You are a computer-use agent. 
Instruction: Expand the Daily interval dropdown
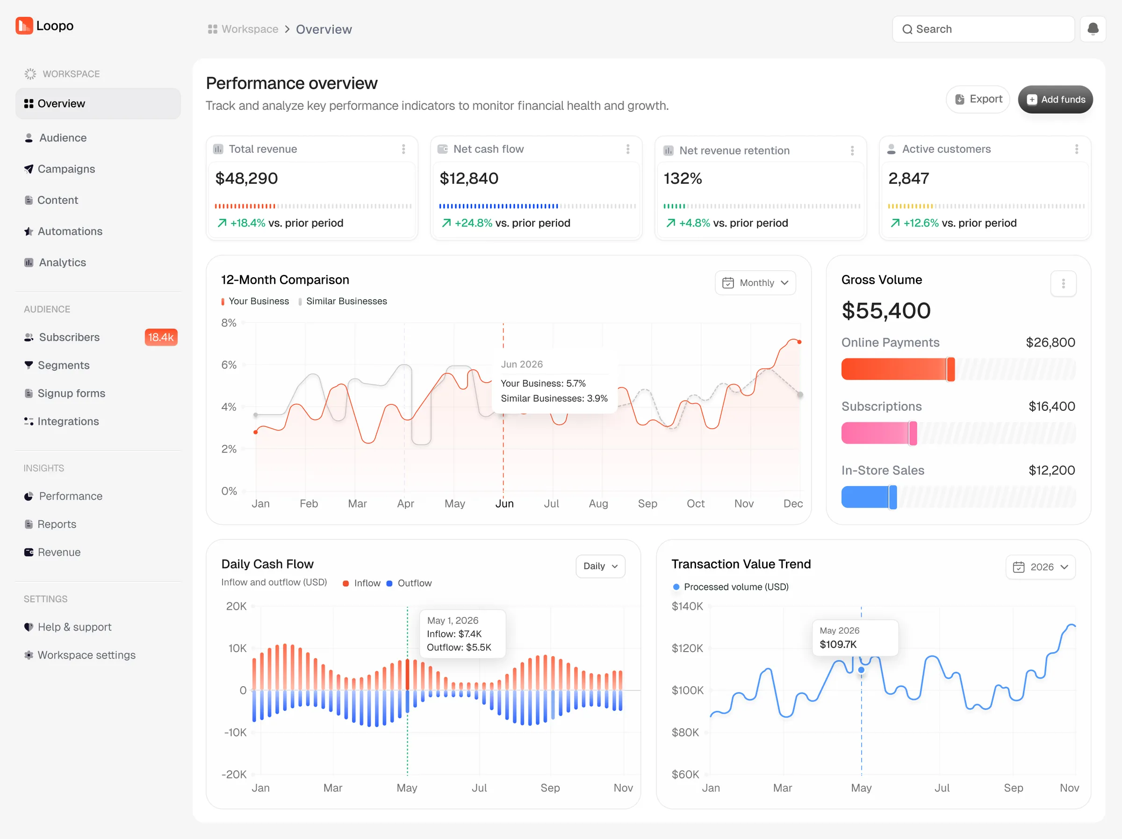coord(600,566)
